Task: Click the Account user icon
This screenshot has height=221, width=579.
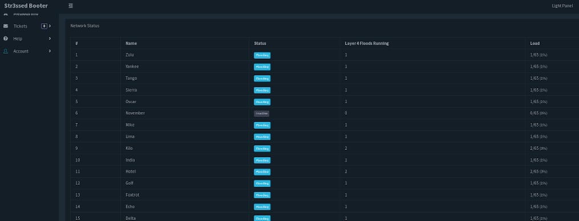Action: click(x=6, y=51)
